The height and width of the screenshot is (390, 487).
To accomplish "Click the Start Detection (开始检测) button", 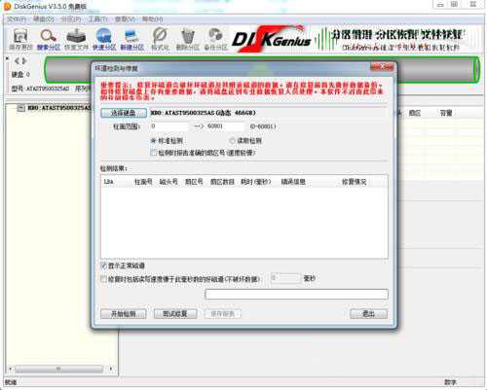I will [124, 314].
